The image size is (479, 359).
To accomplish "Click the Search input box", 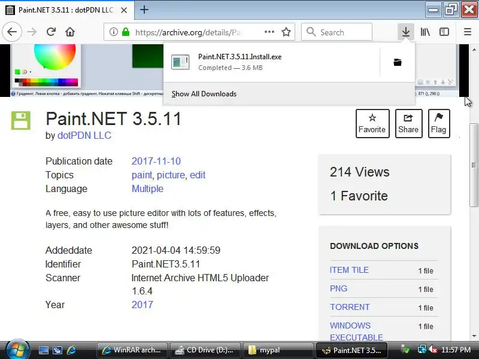I will click(x=336, y=32).
